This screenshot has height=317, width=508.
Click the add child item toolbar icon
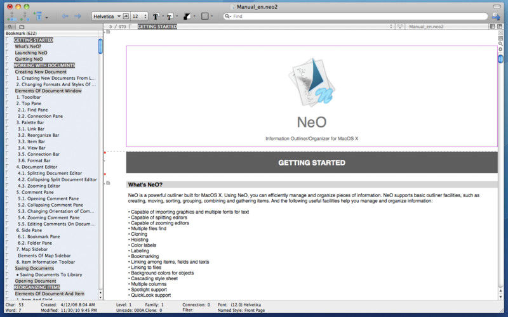pyautogui.click(x=25, y=16)
